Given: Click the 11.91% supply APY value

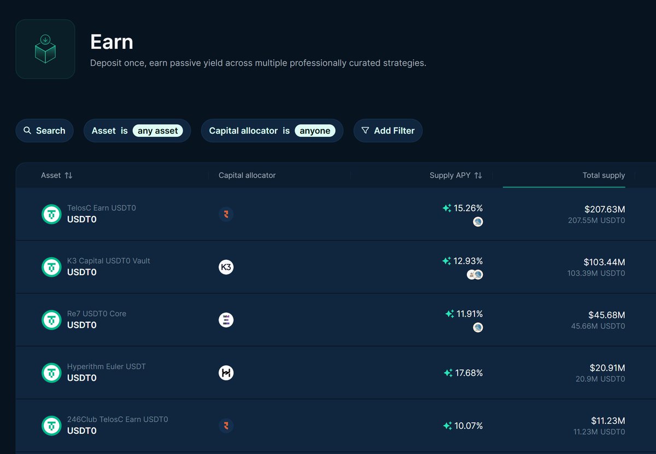Looking at the screenshot, I should click(470, 314).
